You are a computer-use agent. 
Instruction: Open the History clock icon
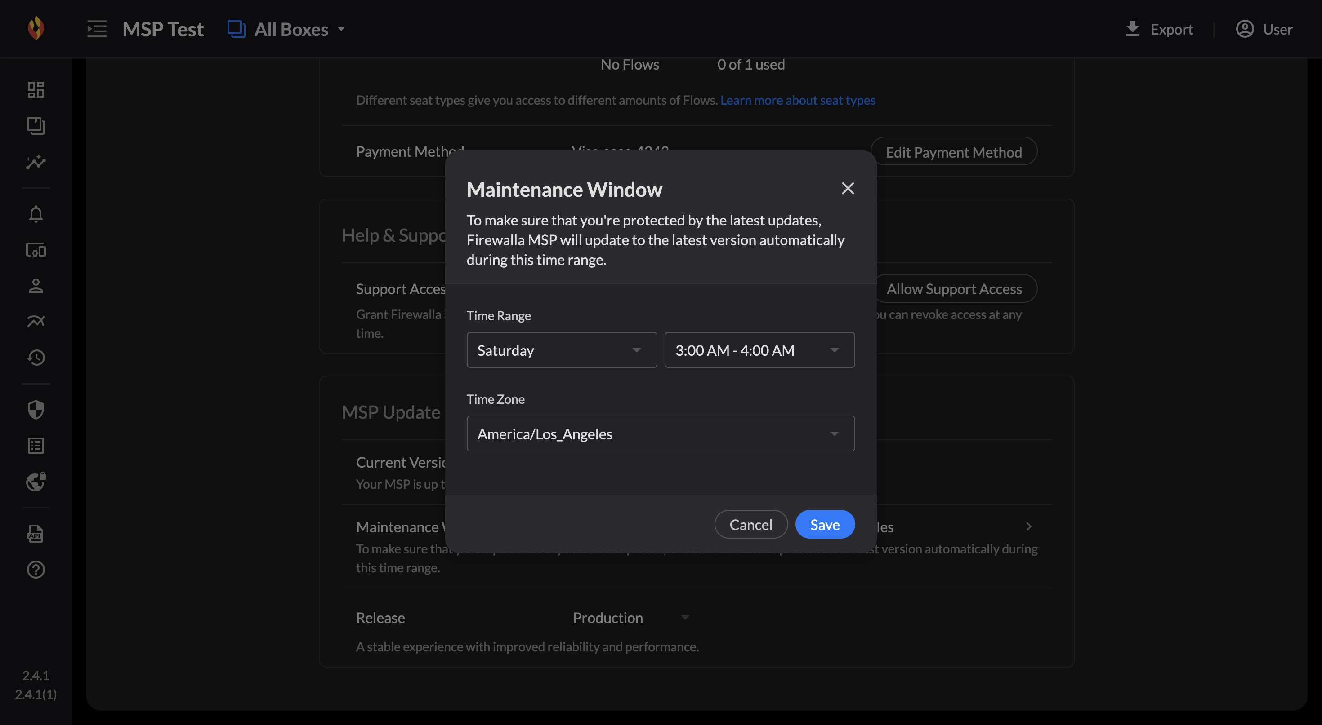tap(36, 358)
